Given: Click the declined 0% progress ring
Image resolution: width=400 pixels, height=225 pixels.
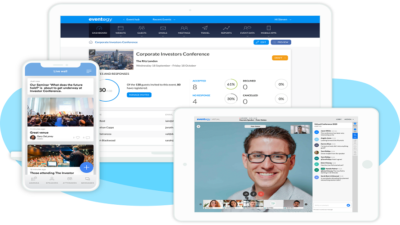Looking at the screenshot, I should (281, 84).
